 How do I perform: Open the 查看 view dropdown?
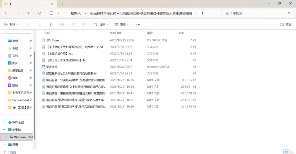[x=122, y=25]
